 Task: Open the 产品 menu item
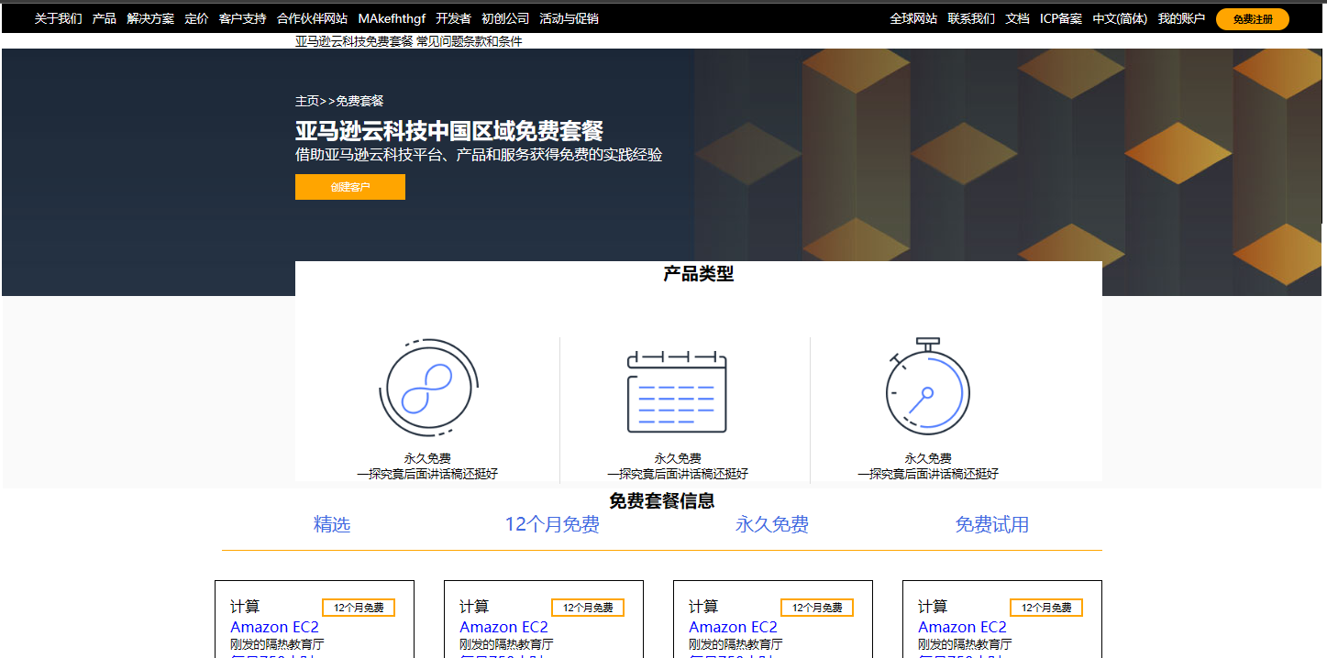[105, 18]
